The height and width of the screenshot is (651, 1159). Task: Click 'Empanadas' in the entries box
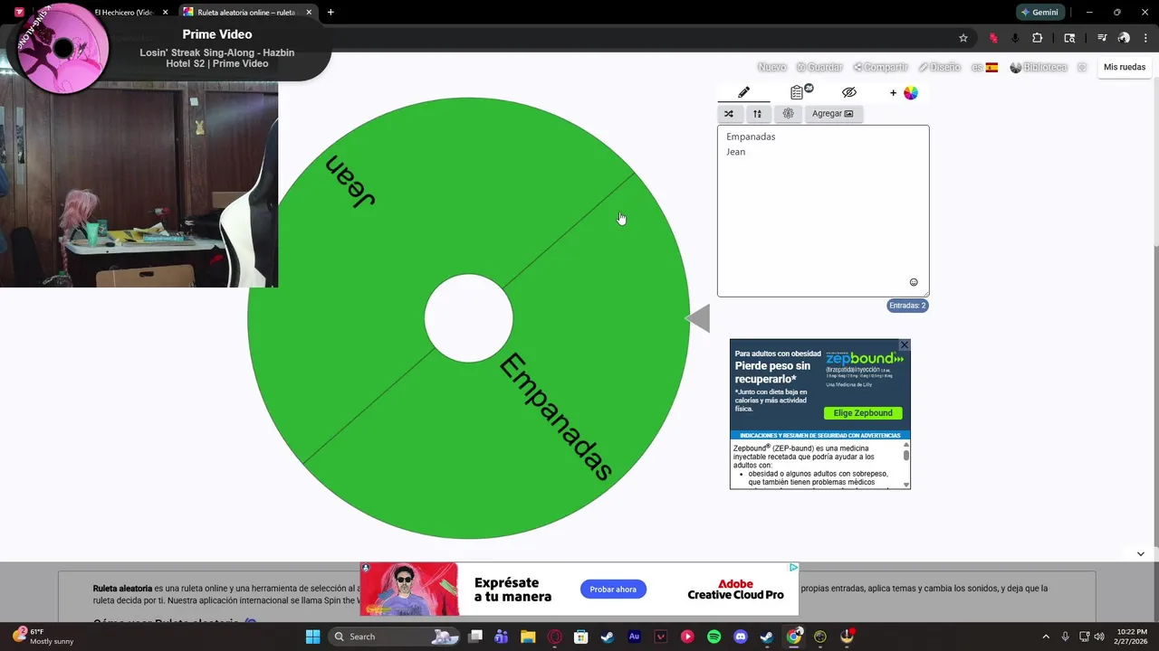click(x=751, y=137)
